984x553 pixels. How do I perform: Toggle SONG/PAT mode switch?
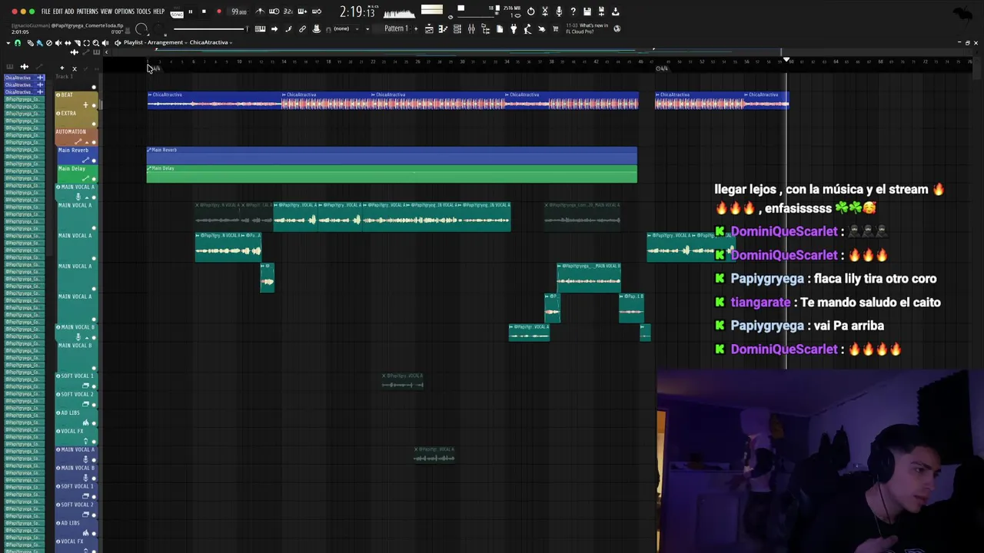(177, 12)
